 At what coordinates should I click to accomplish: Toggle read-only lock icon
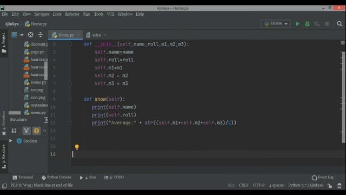330,185
